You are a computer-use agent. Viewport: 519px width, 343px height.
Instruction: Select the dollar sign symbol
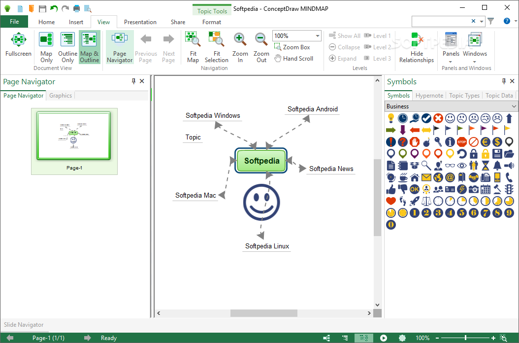coord(497,142)
